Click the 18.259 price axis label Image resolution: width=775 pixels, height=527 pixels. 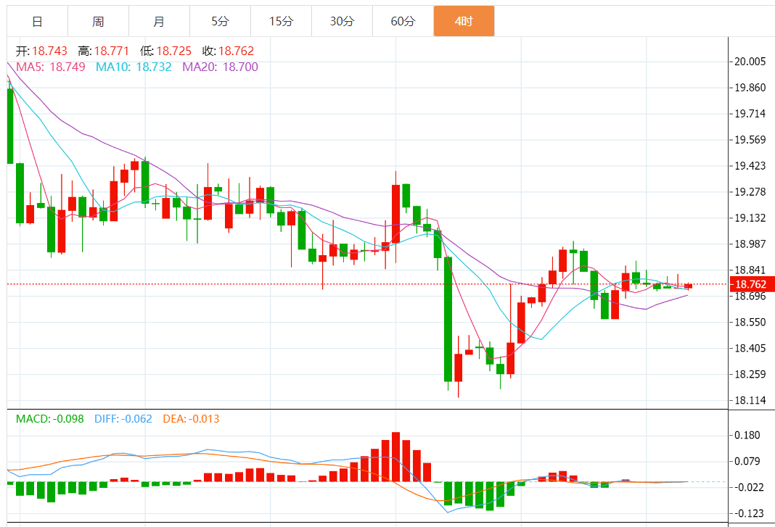click(750, 374)
